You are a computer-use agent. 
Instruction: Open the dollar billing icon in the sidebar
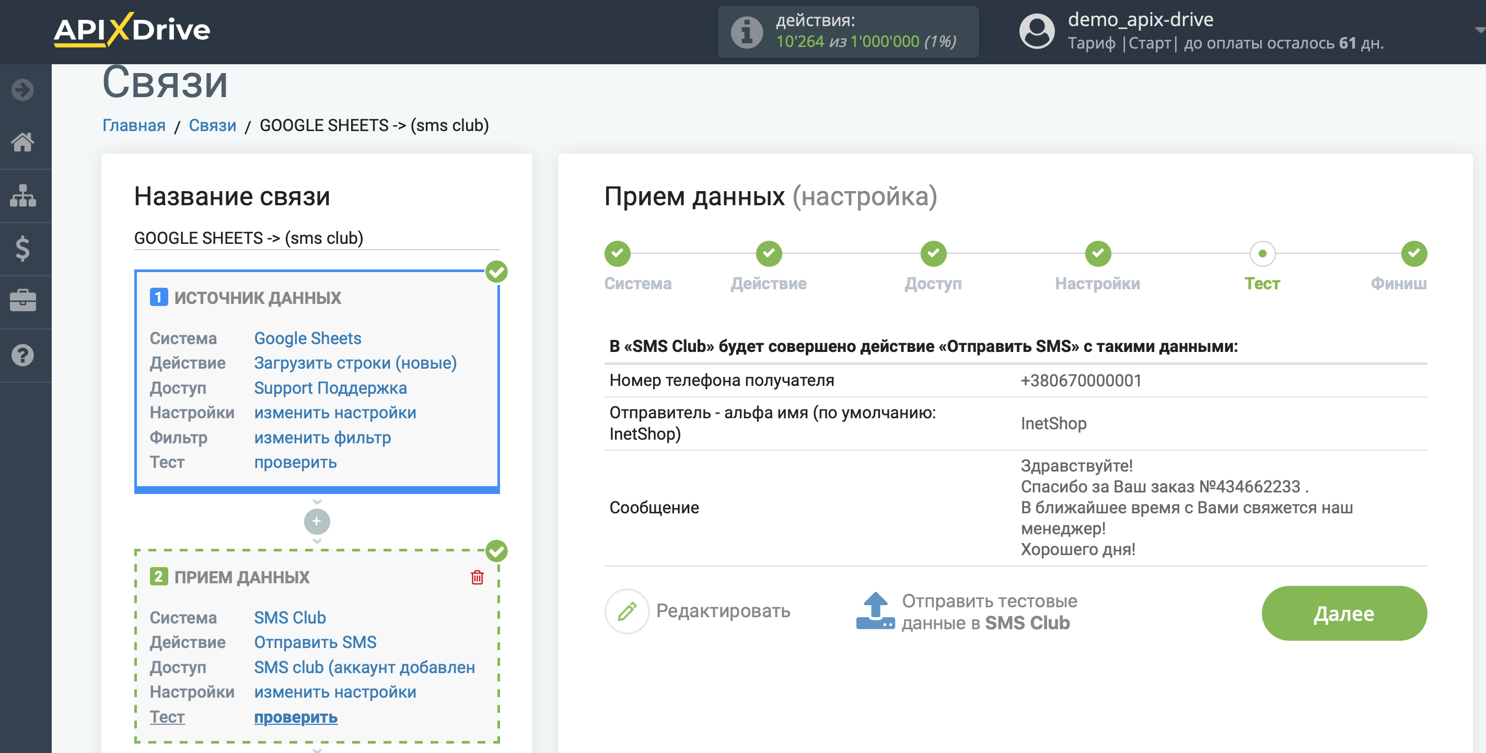pyautogui.click(x=22, y=249)
